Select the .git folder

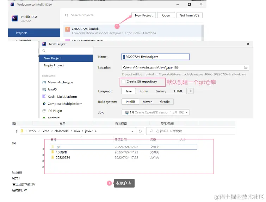click(124, 147)
